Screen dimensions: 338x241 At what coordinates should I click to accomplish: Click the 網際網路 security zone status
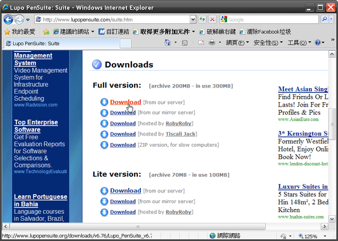click(225, 235)
